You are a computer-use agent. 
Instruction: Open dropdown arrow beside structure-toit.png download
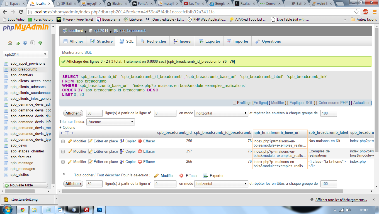click(x=56, y=199)
